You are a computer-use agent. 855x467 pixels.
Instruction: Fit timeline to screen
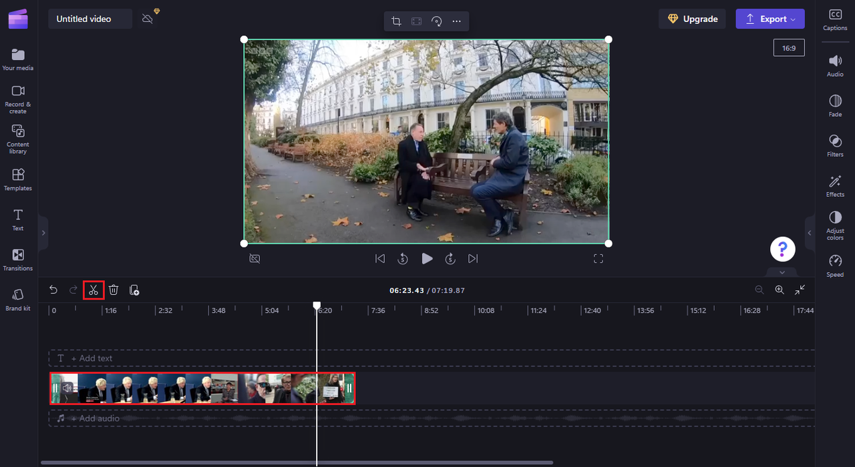(800, 290)
